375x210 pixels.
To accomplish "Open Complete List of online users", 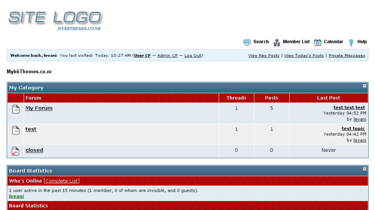I will coord(62,181).
